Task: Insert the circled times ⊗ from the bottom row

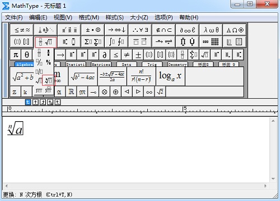Action: [x=105, y=92]
